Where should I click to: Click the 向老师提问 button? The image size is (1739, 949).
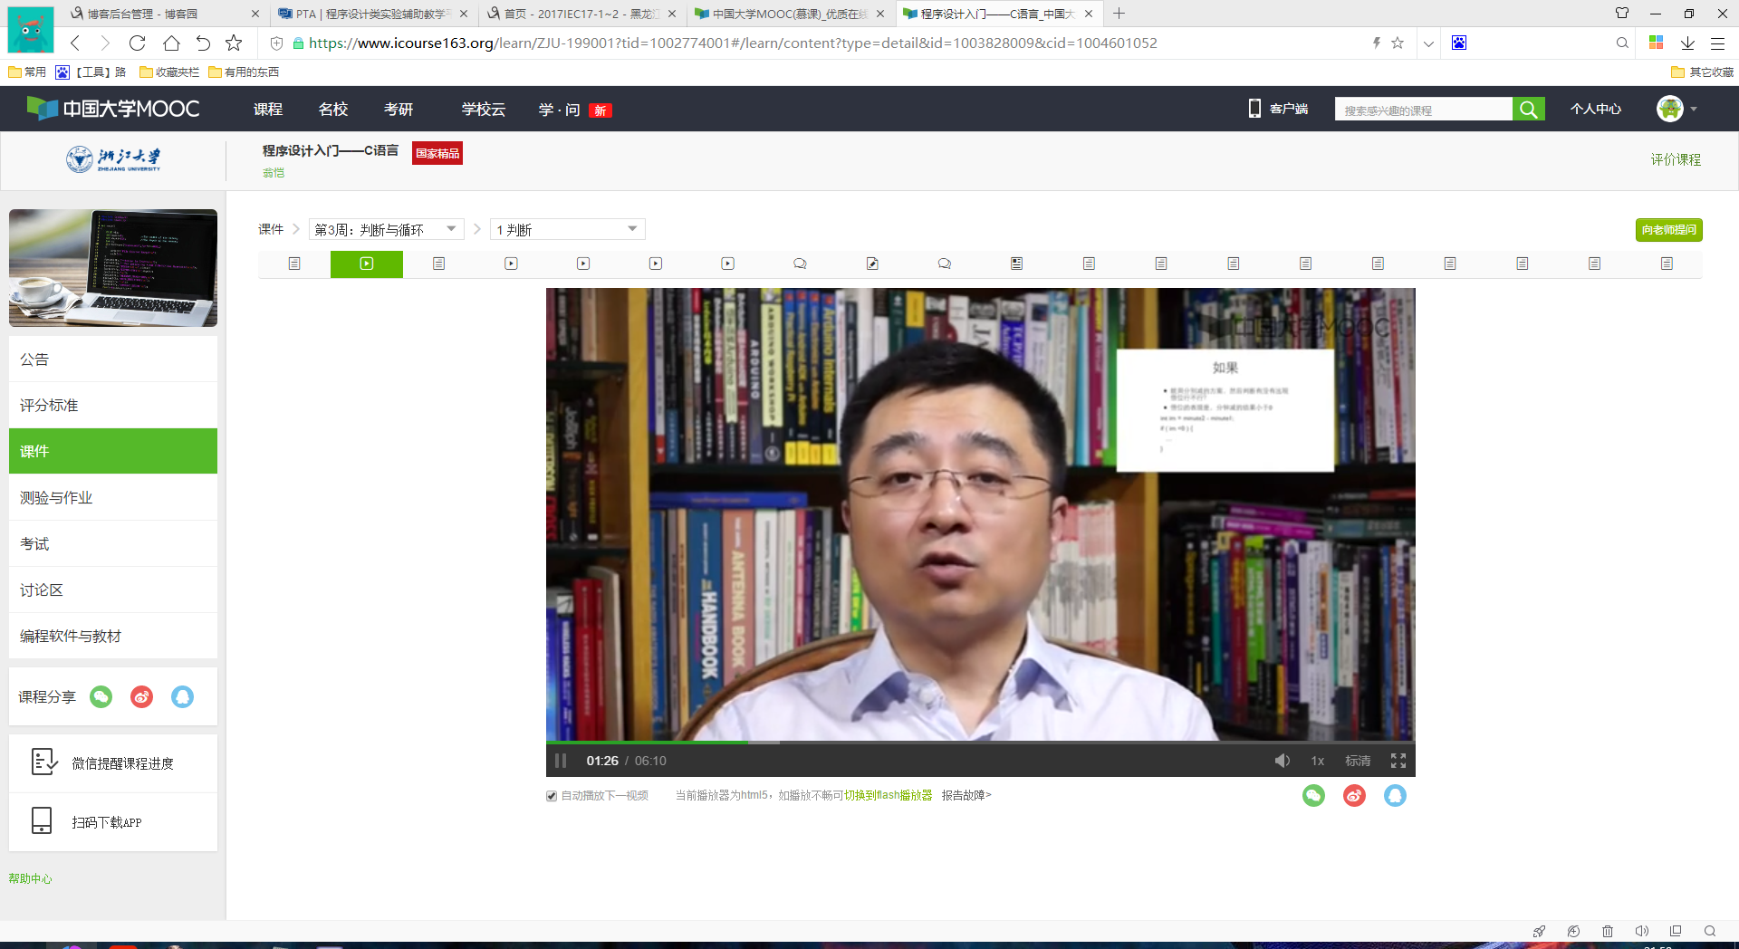1668,230
